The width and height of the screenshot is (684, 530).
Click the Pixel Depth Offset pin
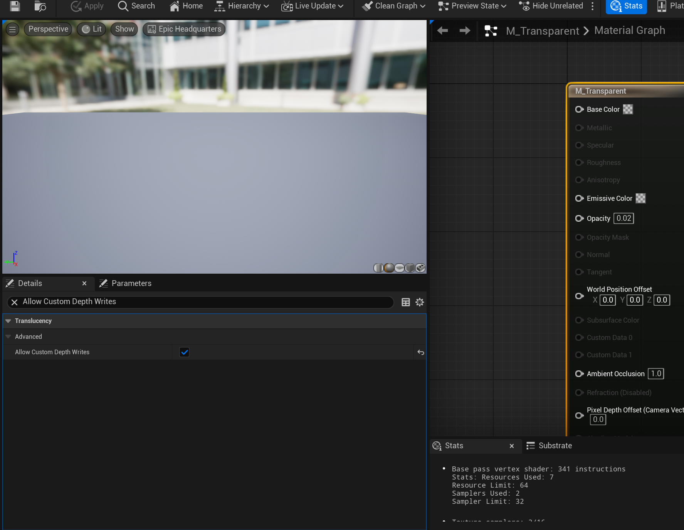pos(579,416)
